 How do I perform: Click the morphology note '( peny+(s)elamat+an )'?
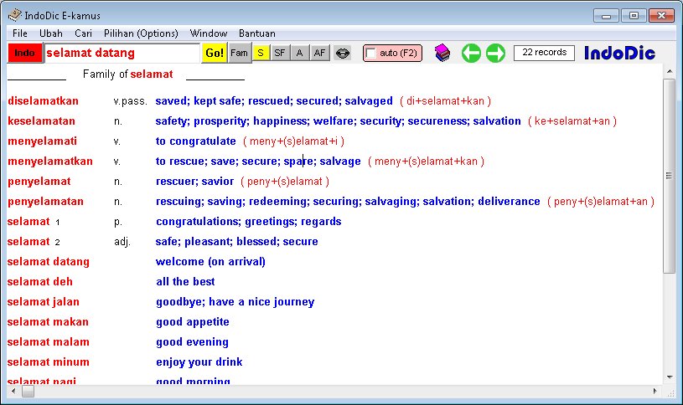coord(601,202)
